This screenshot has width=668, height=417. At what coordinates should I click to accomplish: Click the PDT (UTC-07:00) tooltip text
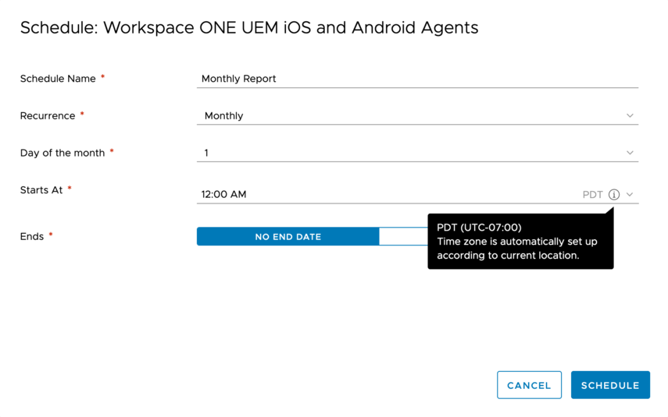479,228
